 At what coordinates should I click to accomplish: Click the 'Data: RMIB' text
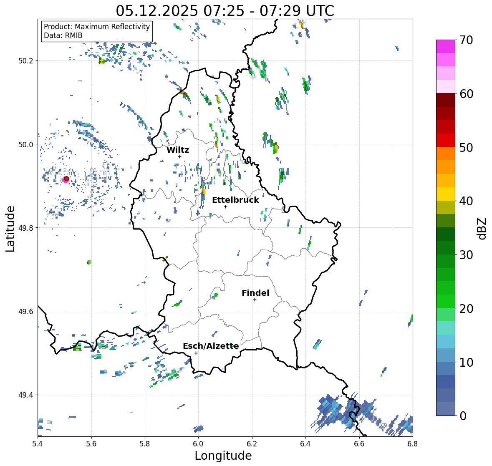click(x=63, y=35)
